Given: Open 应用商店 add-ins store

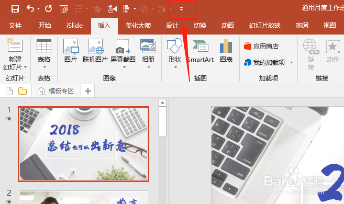Looking at the screenshot, I should tap(261, 46).
